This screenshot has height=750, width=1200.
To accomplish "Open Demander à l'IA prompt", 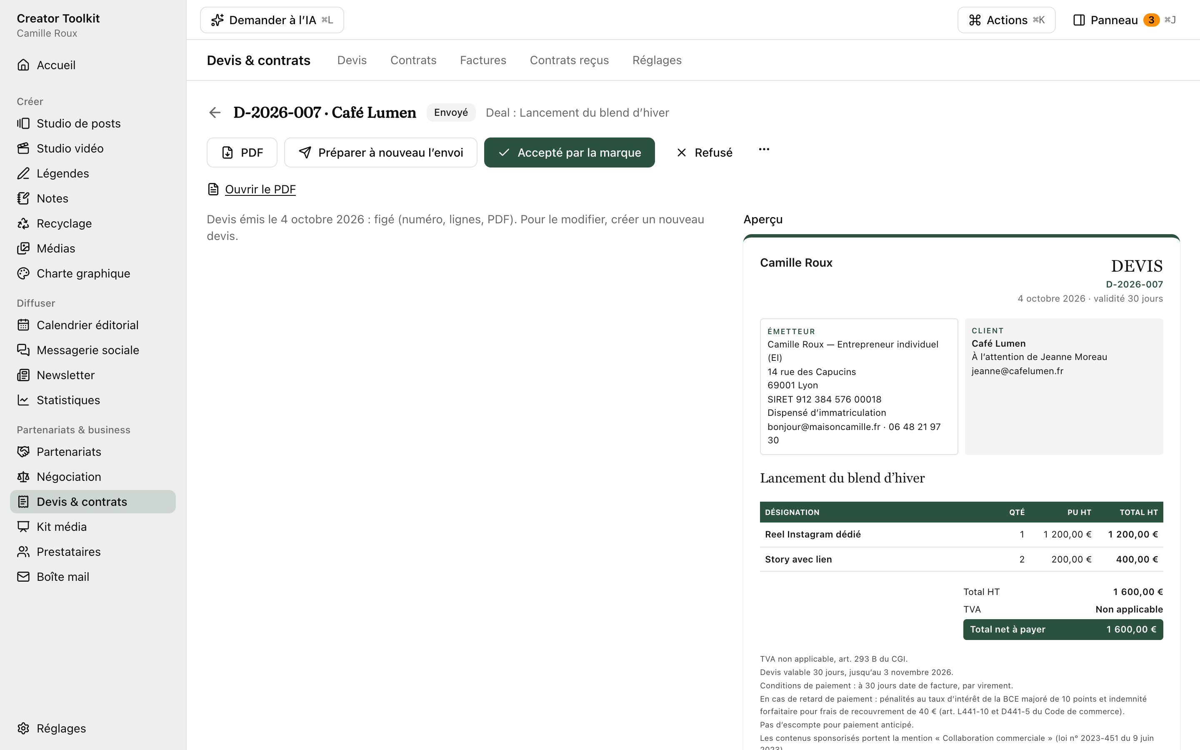I will tap(272, 20).
